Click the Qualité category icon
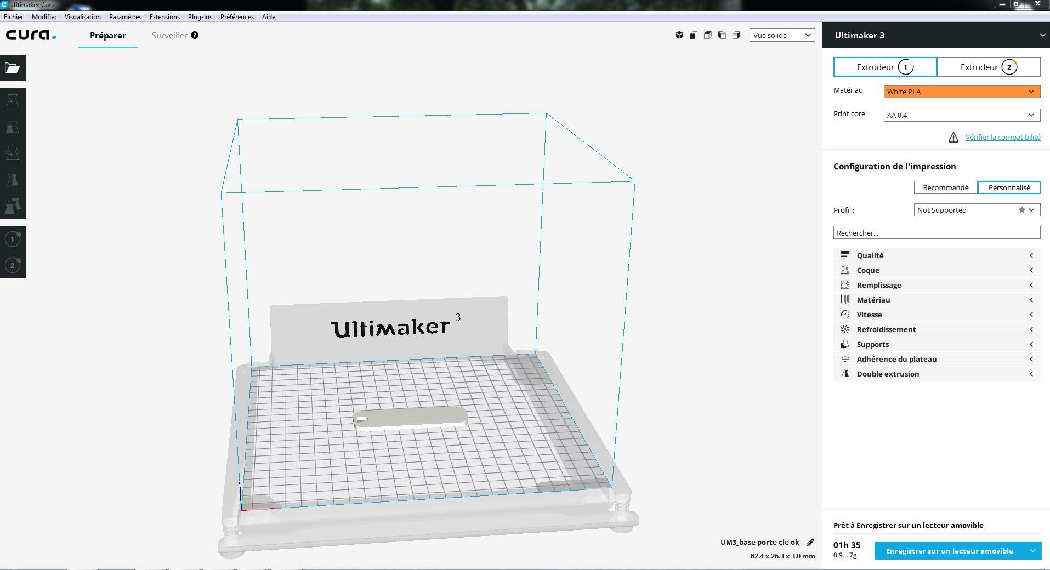This screenshot has height=570, width=1050. click(x=845, y=255)
